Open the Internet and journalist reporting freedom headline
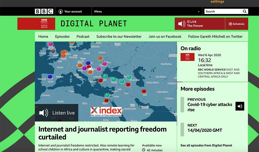This screenshot has width=259, height=152. [102, 133]
